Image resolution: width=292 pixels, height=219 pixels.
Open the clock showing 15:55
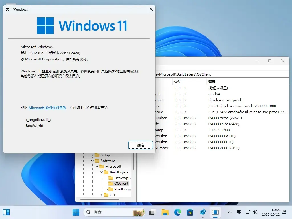click(271, 212)
